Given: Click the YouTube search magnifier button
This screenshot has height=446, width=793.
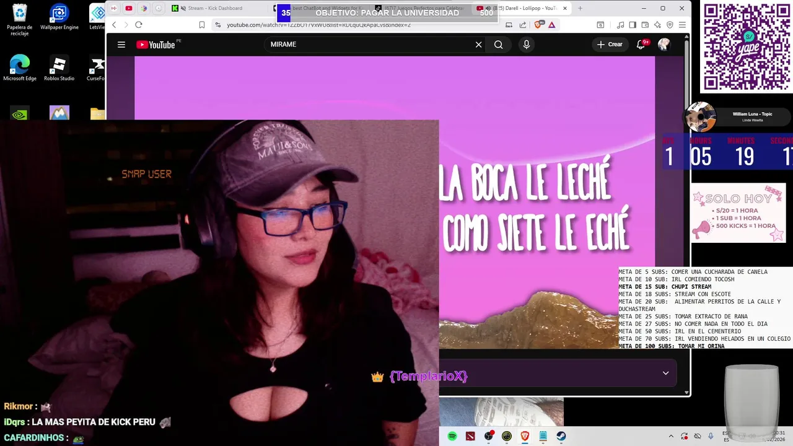Looking at the screenshot, I should 498,45.
